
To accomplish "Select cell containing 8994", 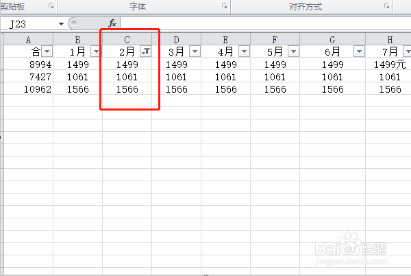I will tap(28, 64).
